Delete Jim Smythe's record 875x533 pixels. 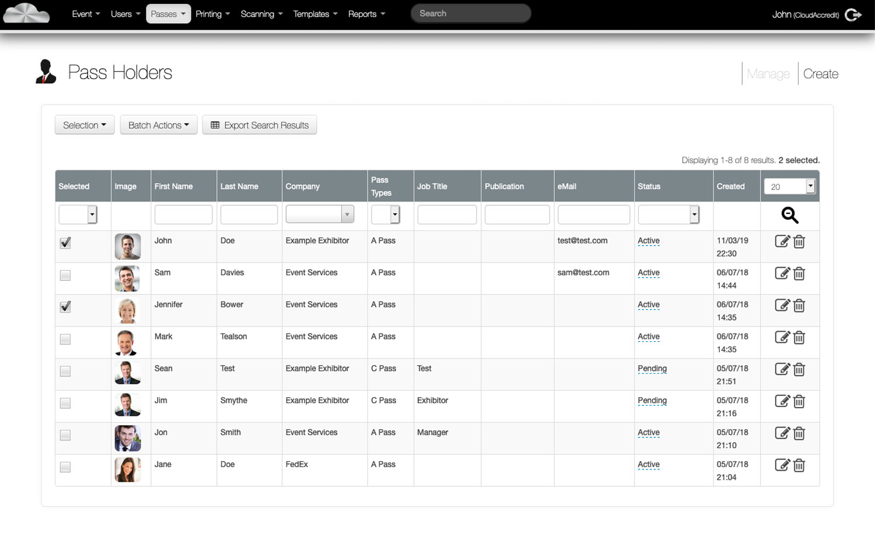point(799,402)
